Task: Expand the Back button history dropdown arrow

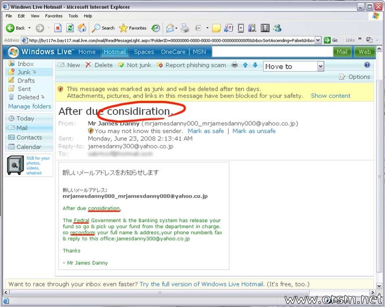Action: point(30,28)
